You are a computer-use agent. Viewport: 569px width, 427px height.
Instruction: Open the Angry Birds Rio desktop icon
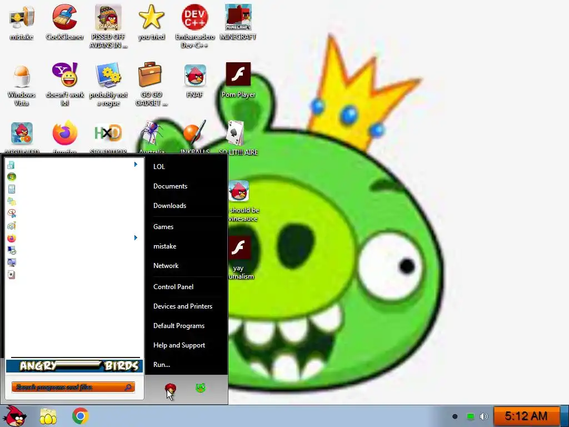coord(22,133)
